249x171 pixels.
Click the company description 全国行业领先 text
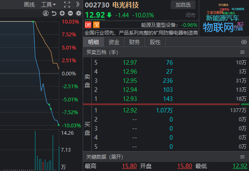coord(141,33)
